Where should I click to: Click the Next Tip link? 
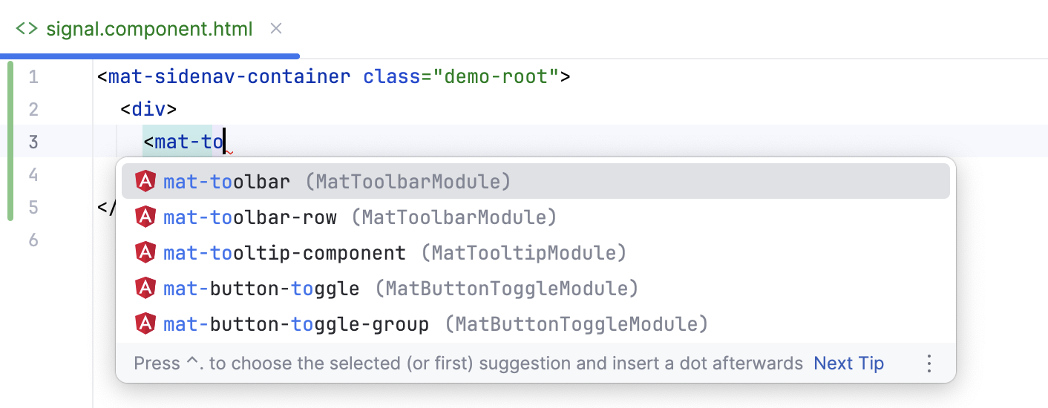(848, 363)
